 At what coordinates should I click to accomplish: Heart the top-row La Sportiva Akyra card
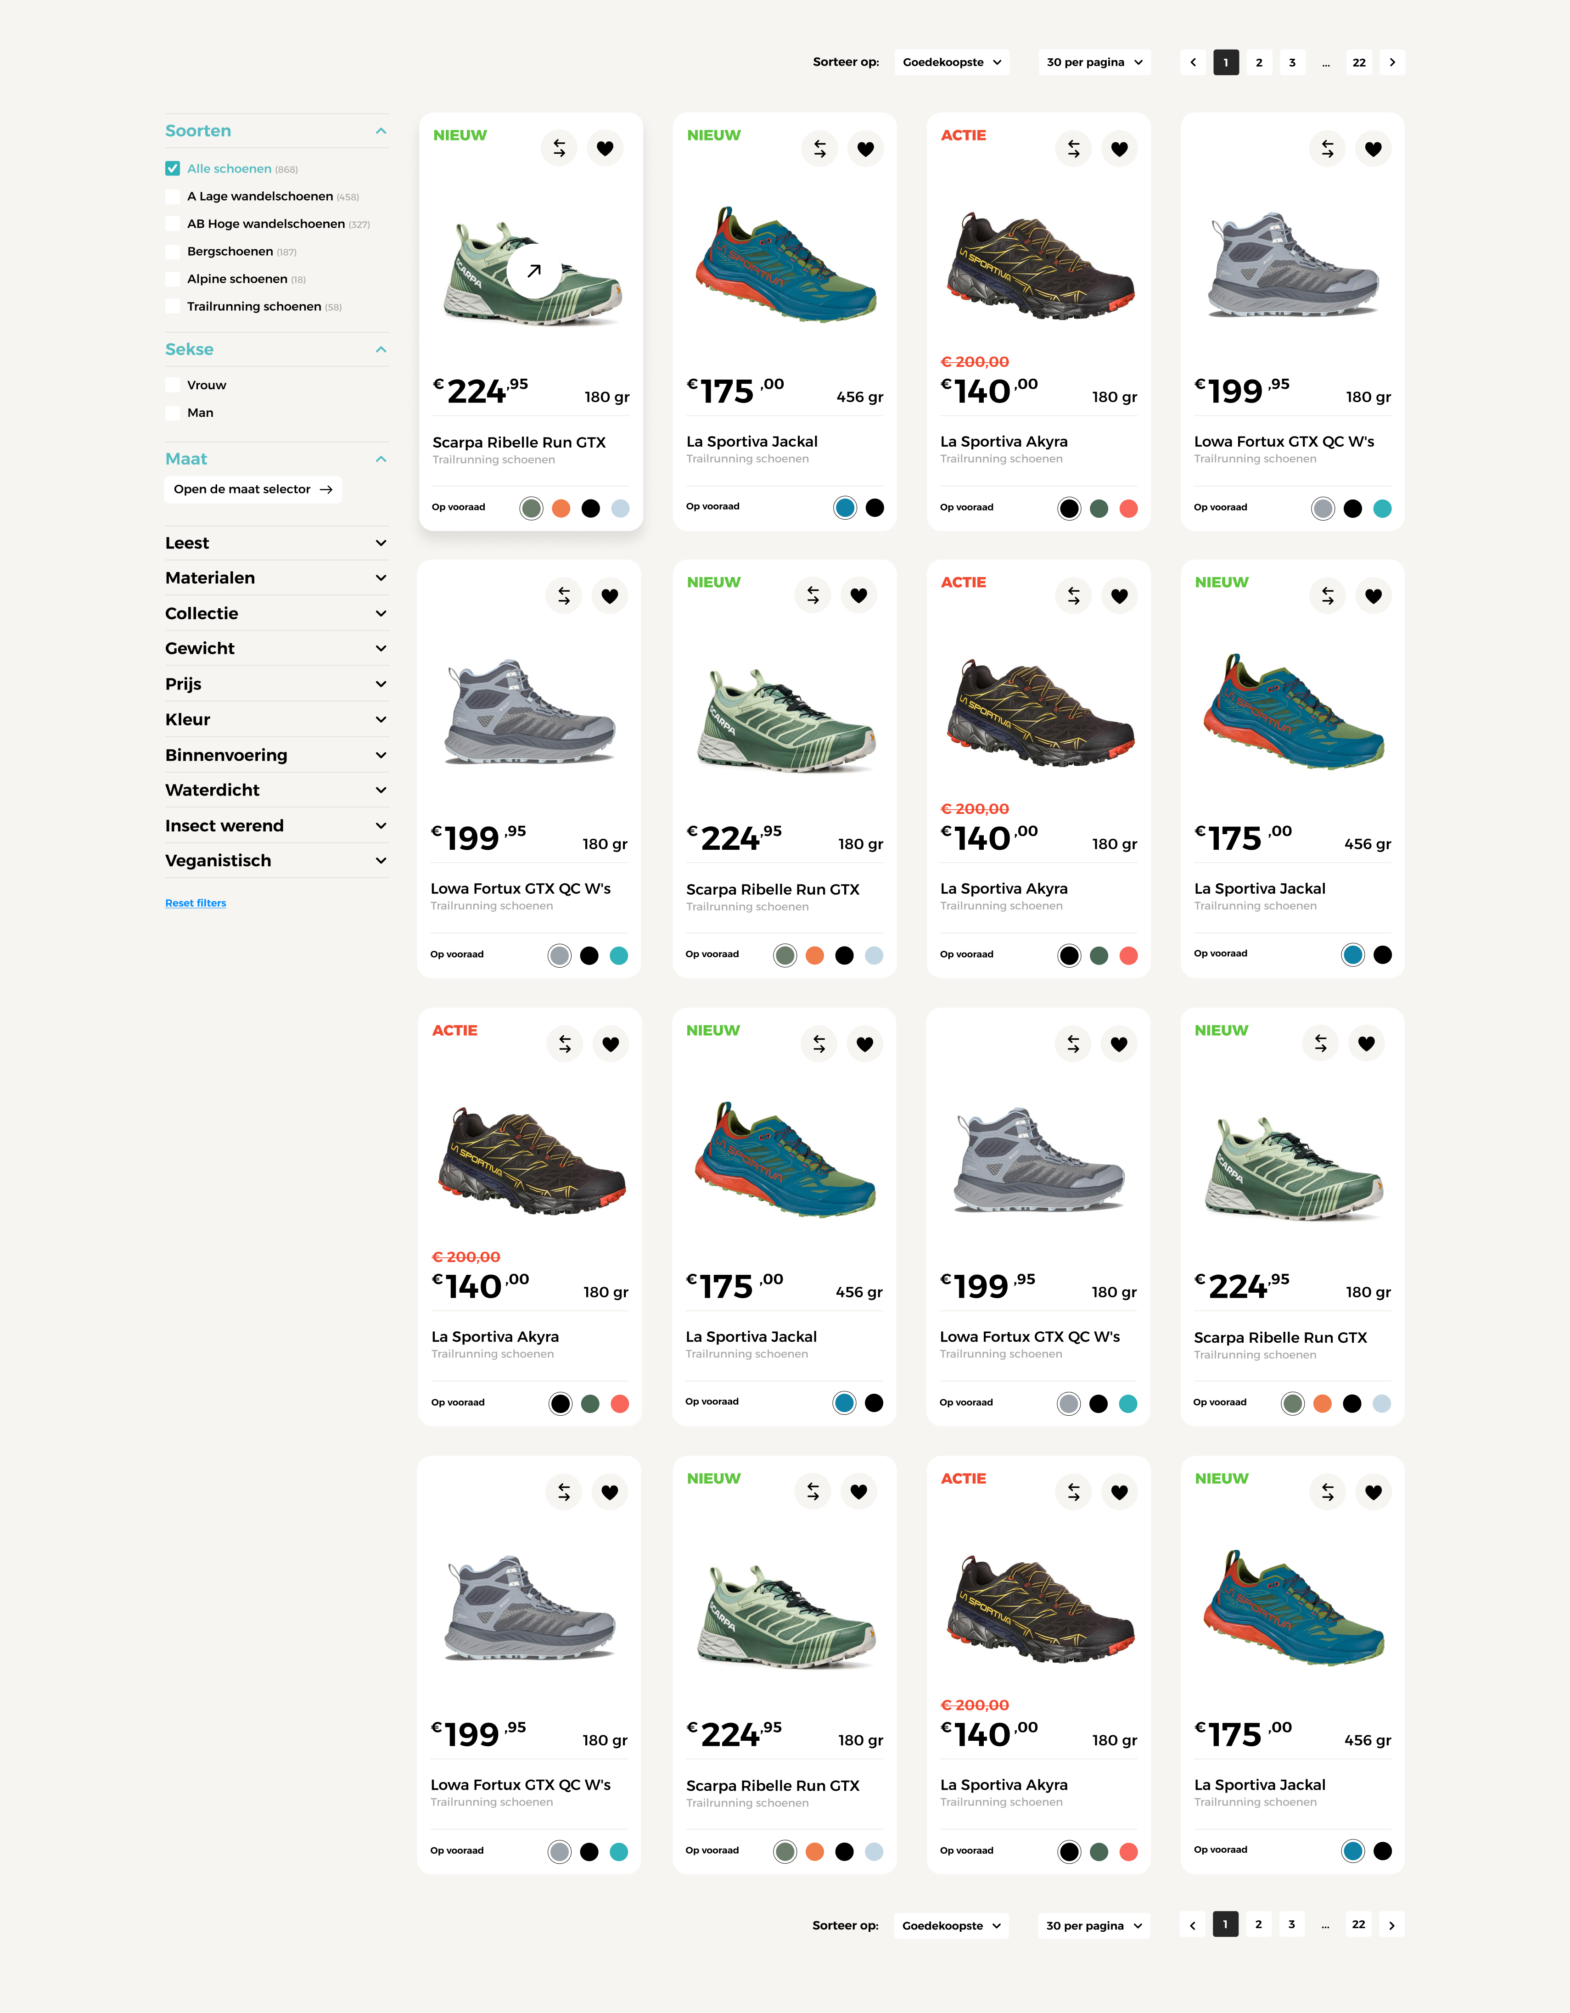point(1119,148)
